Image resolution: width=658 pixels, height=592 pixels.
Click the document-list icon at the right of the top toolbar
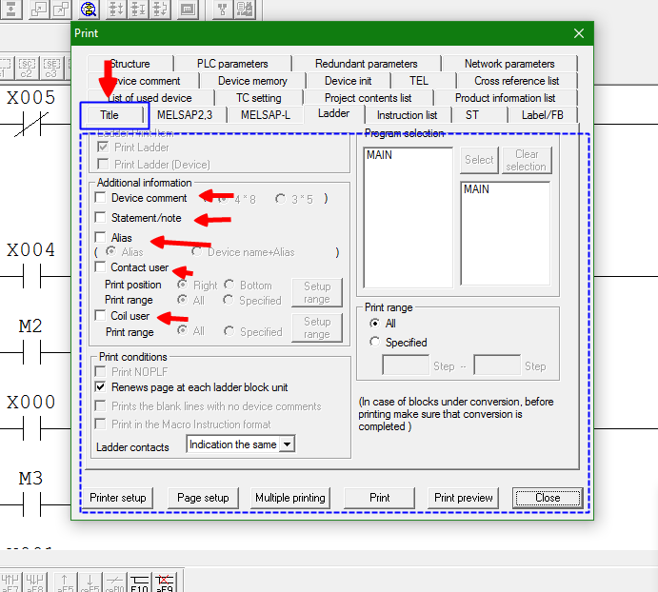tap(245, 10)
